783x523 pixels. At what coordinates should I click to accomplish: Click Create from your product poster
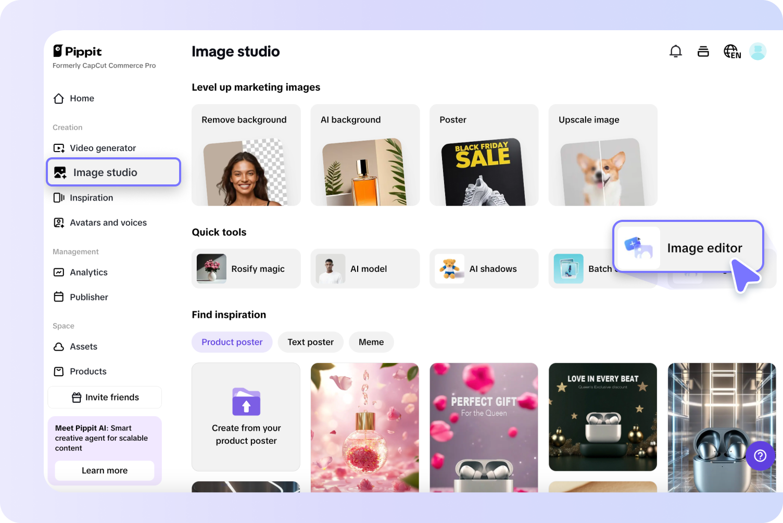pos(246,417)
